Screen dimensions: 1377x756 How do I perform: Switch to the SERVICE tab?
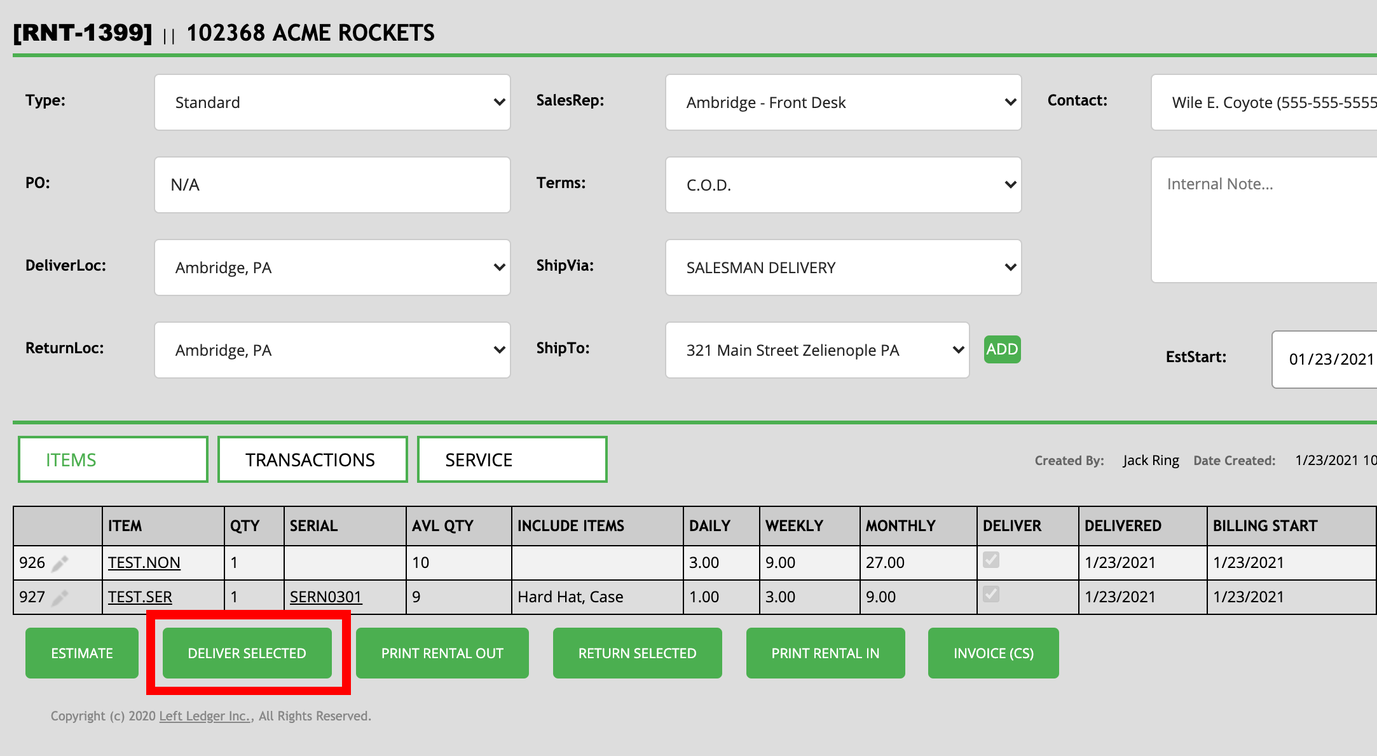click(x=512, y=459)
